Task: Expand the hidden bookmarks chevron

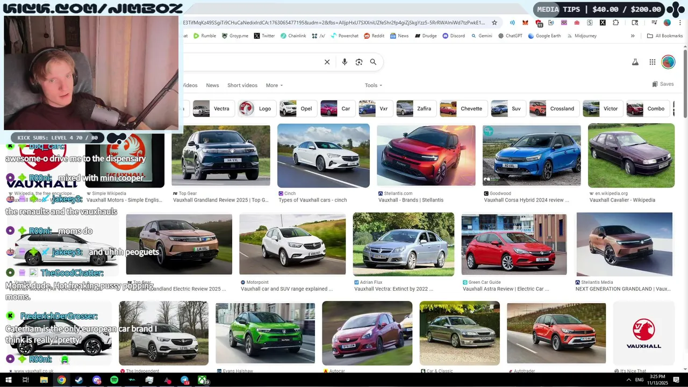Action: [633, 36]
